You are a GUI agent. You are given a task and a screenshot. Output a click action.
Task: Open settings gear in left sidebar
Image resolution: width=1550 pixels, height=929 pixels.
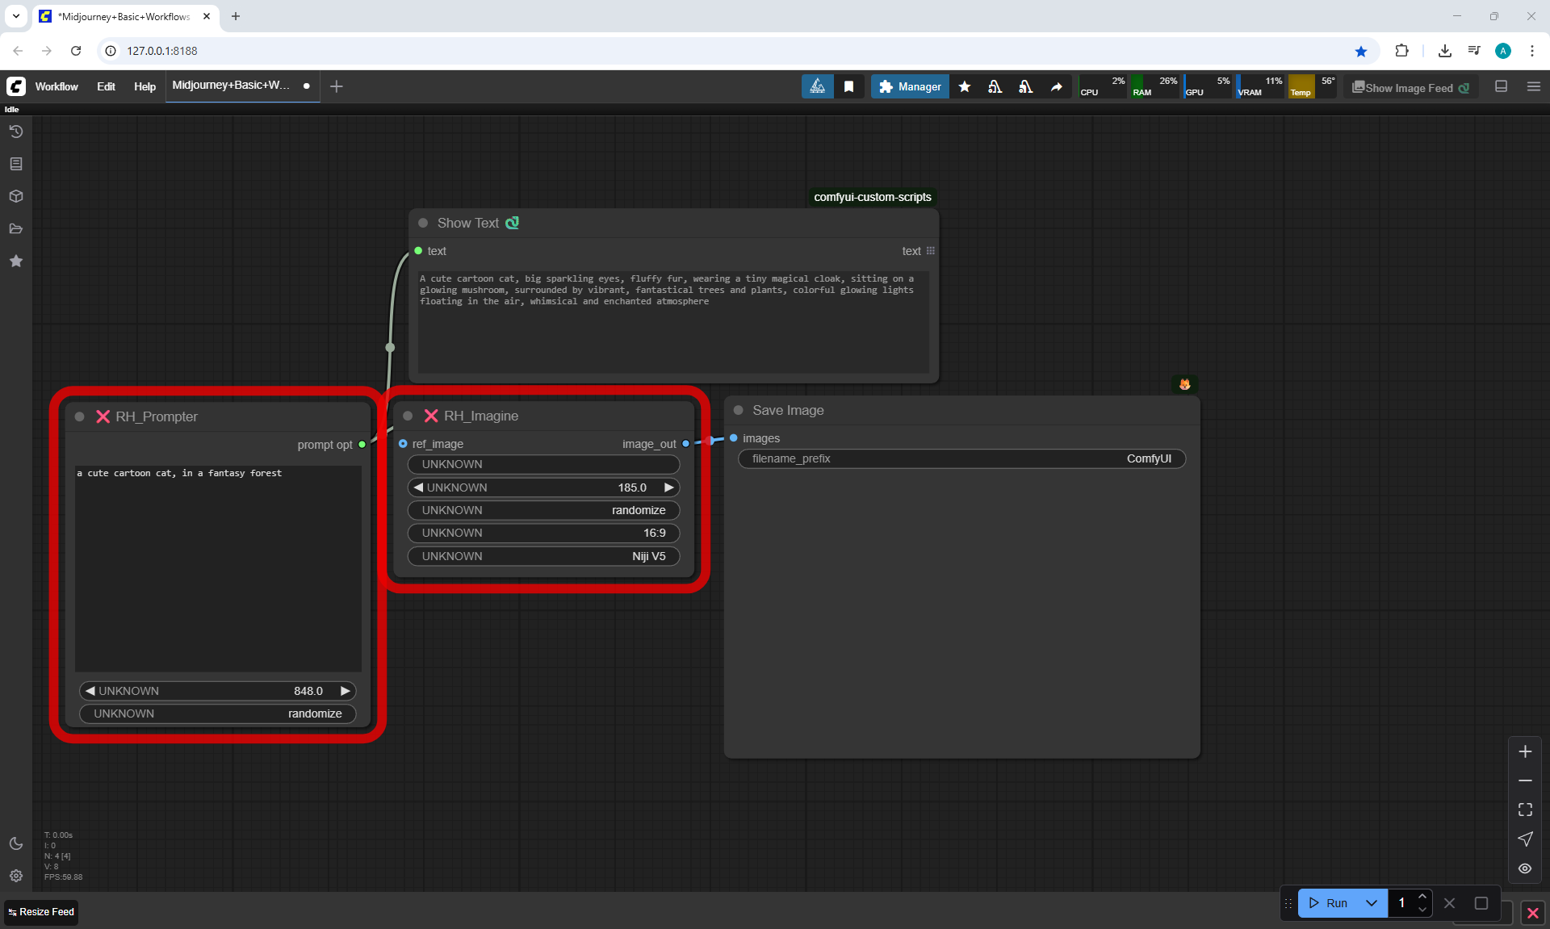16,876
